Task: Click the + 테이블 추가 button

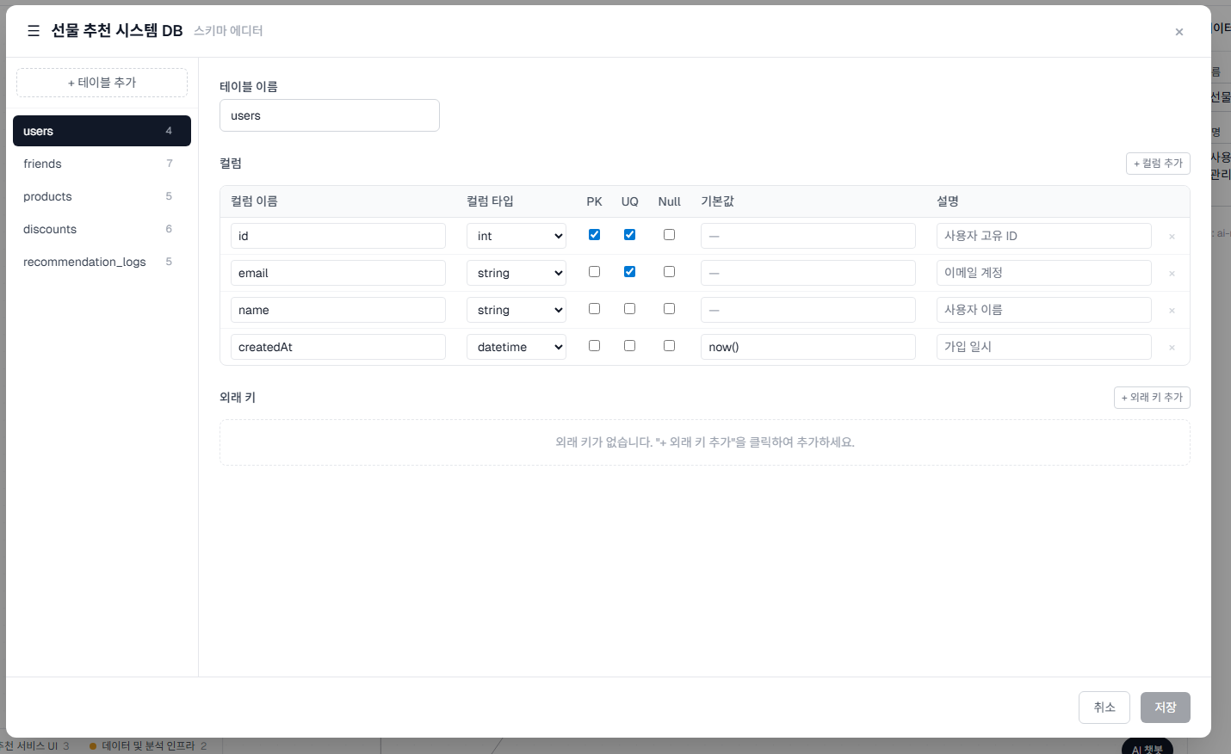Action: coord(102,83)
